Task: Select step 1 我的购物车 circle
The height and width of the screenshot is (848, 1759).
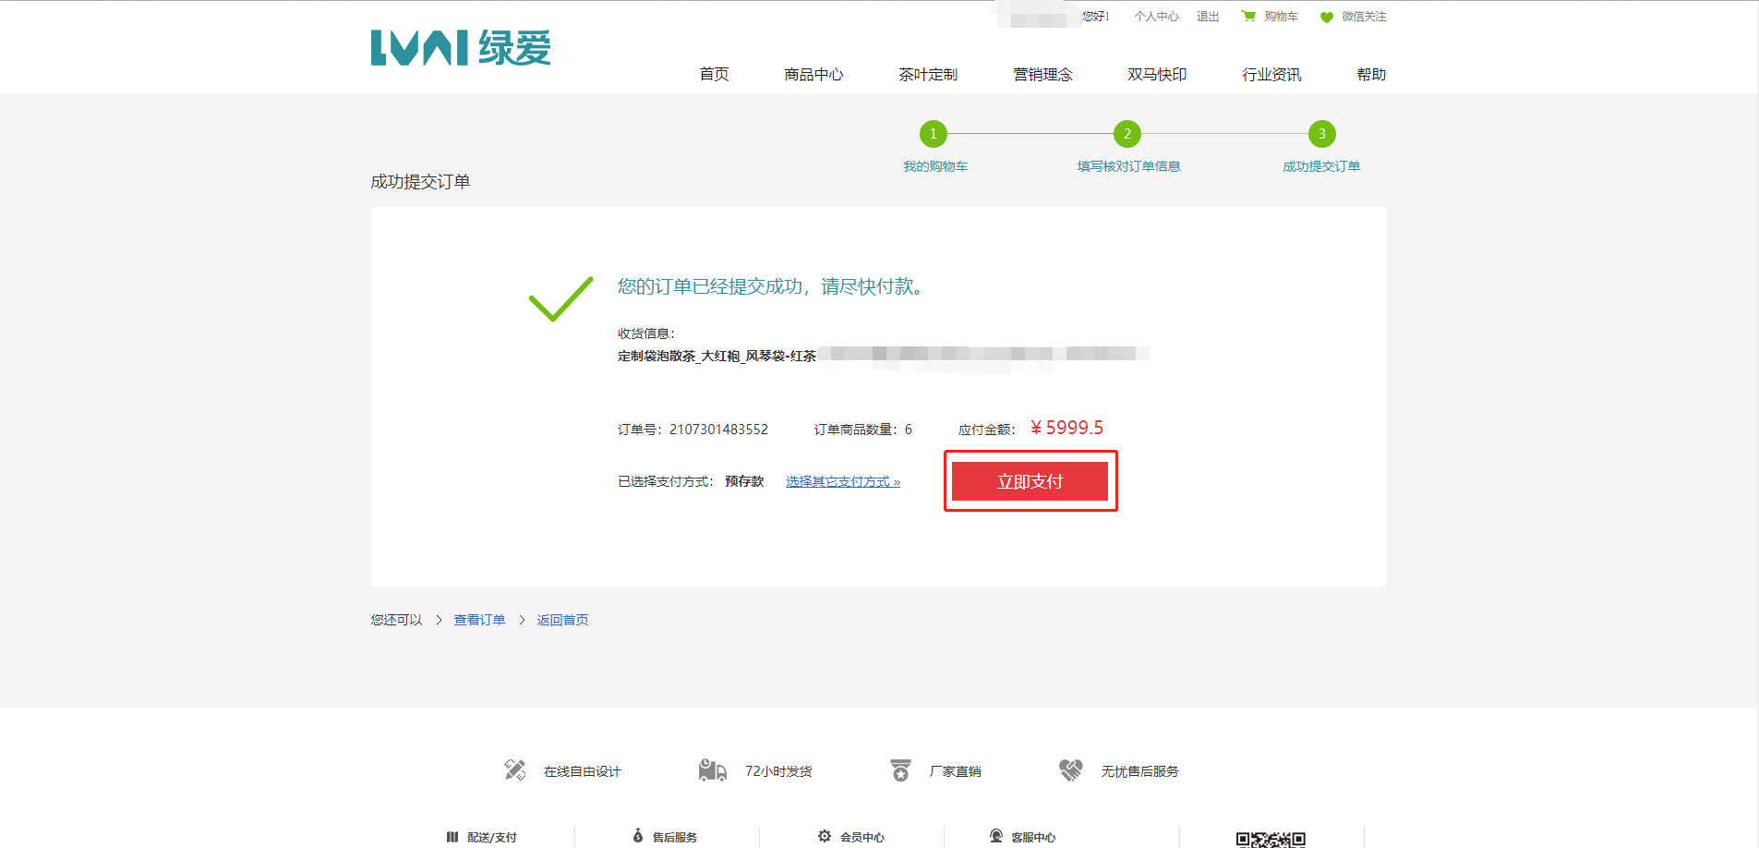Action: (933, 134)
